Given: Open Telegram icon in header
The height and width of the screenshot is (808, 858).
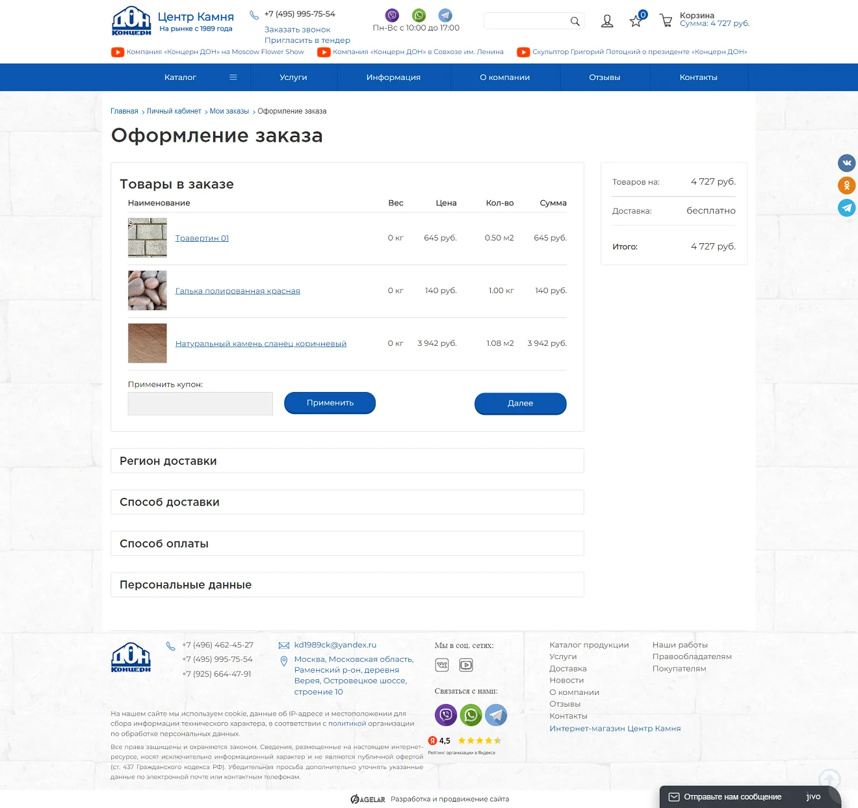Looking at the screenshot, I should [x=445, y=15].
